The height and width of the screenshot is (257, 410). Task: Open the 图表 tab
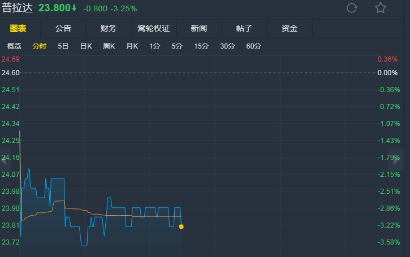point(18,28)
